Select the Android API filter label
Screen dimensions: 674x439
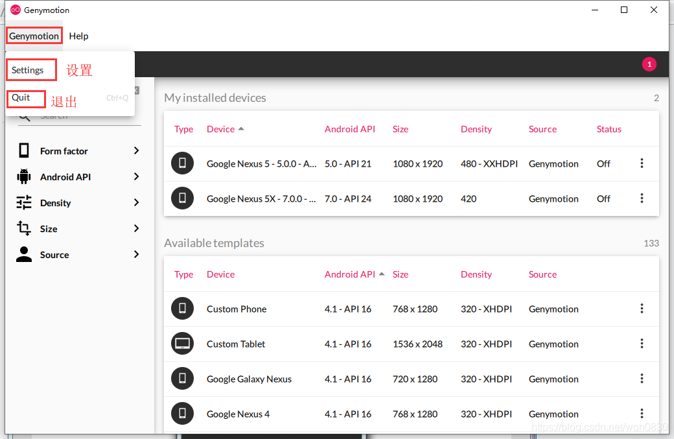(65, 177)
